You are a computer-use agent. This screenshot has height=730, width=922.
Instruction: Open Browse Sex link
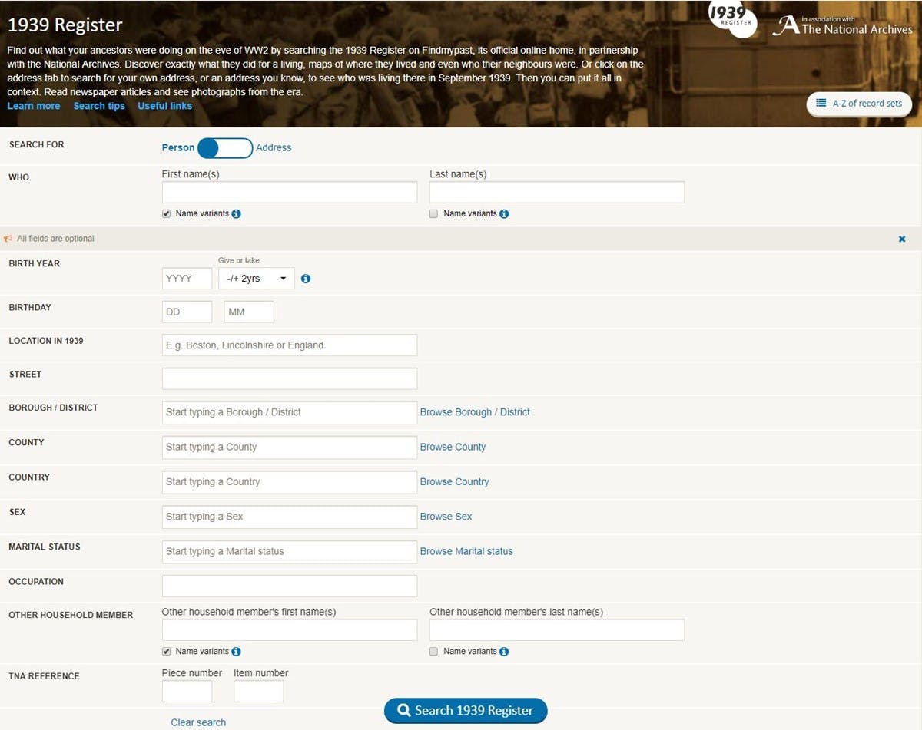tap(446, 517)
